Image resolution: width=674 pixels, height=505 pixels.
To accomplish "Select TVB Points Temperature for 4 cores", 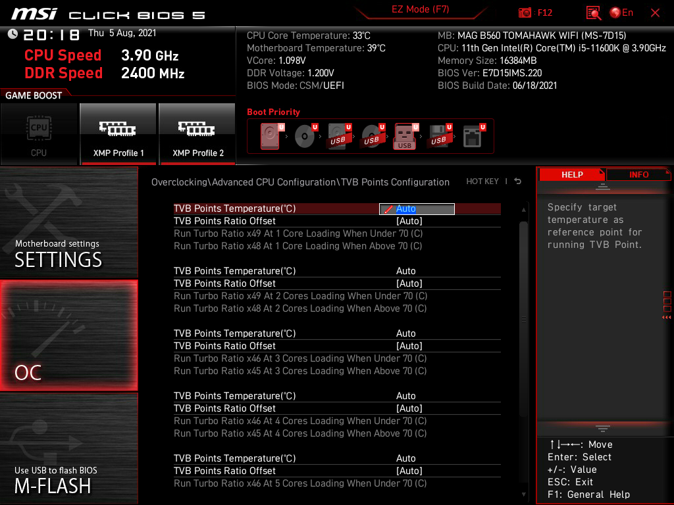I will pyautogui.click(x=337, y=396).
